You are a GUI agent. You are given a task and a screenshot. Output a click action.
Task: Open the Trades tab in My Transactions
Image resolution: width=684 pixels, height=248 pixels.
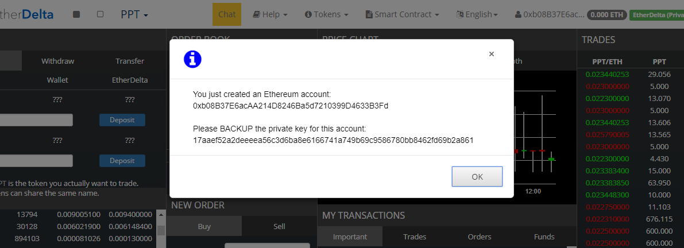[x=415, y=237]
